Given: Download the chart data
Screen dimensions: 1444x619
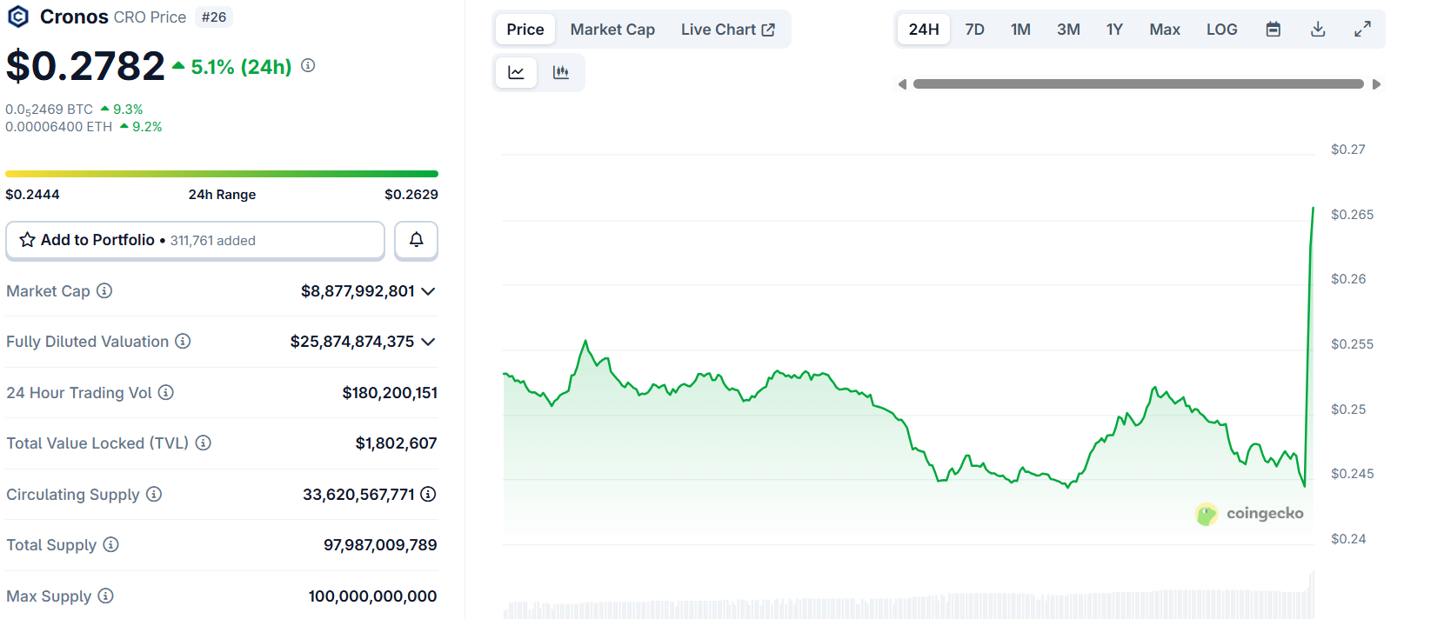Looking at the screenshot, I should 1318,30.
